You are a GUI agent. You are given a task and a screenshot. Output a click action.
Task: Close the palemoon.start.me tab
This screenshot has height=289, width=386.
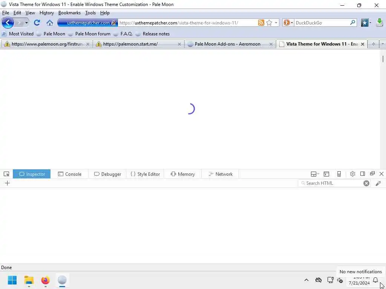(x=179, y=44)
